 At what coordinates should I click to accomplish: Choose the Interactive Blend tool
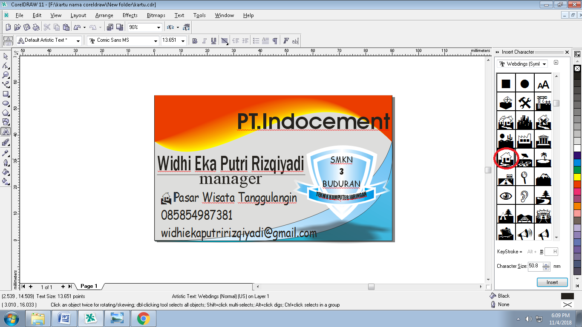tap(6, 142)
